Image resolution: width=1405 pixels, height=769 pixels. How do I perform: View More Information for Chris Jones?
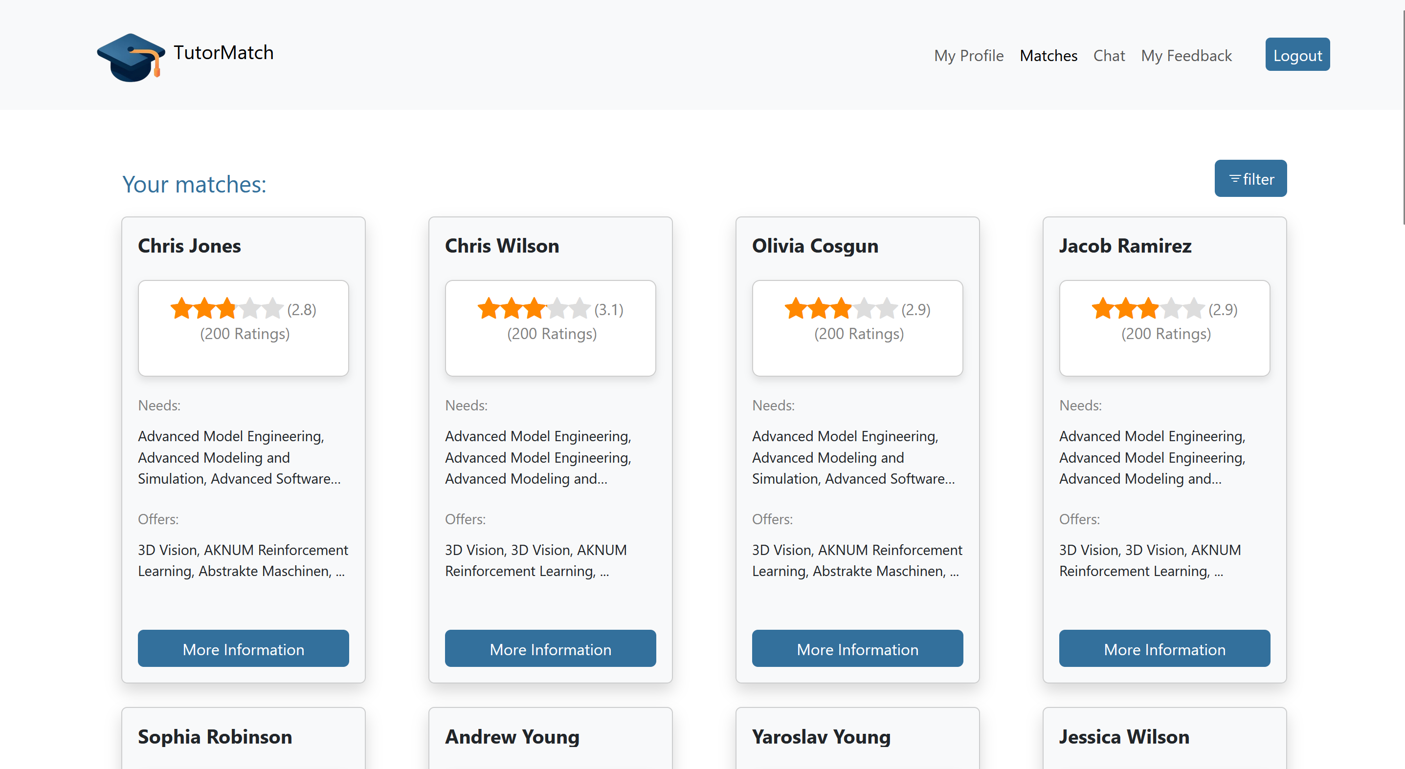243,648
